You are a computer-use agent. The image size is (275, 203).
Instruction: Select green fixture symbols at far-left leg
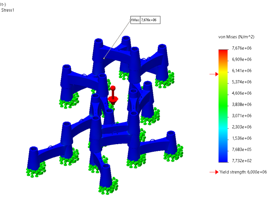(36, 169)
